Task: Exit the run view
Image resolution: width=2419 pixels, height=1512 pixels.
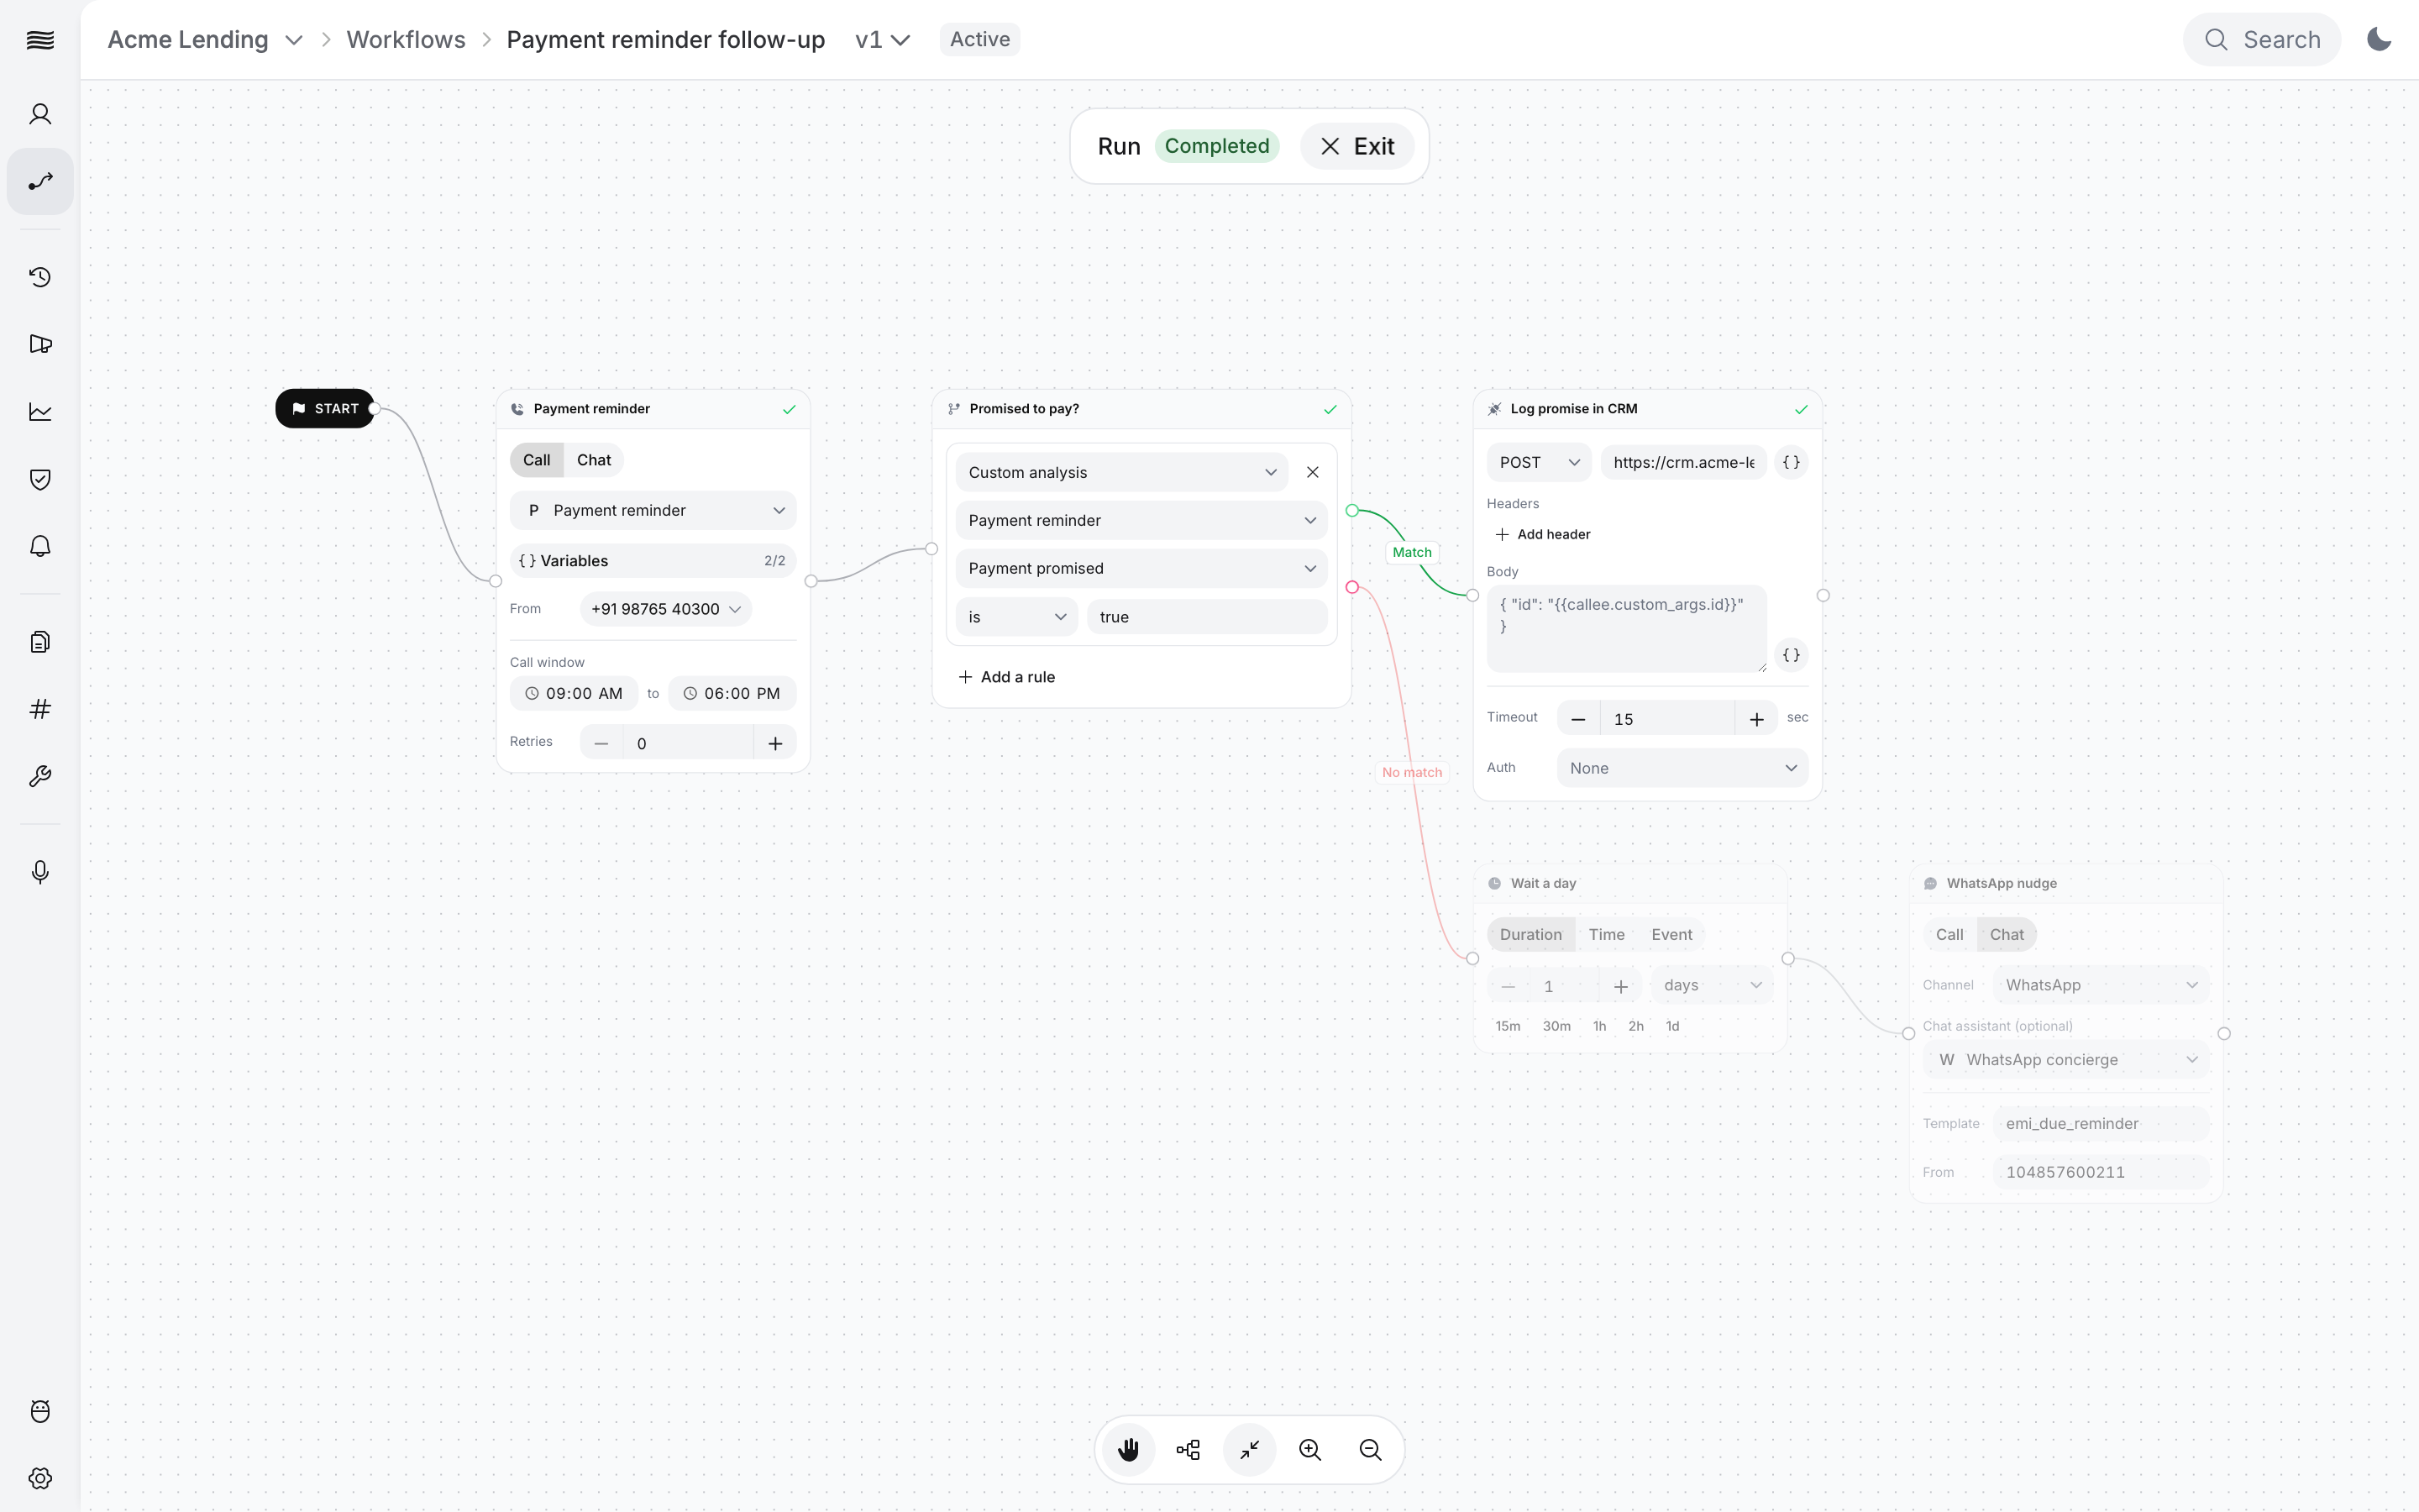Action: (1357, 146)
